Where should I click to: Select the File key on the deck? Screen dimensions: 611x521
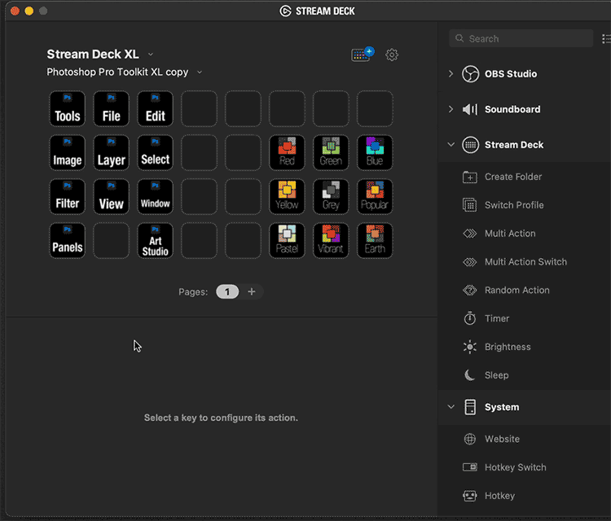(112, 108)
